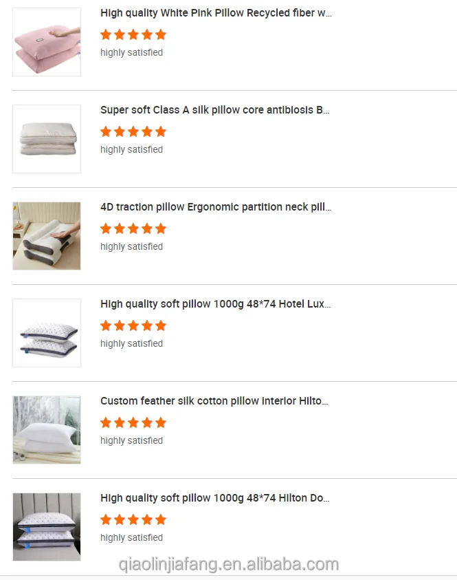The width and height of the screenshot is (457, 580).
Task: Open the 4D traction pillow thumbnail
Action: pos(47,236)
